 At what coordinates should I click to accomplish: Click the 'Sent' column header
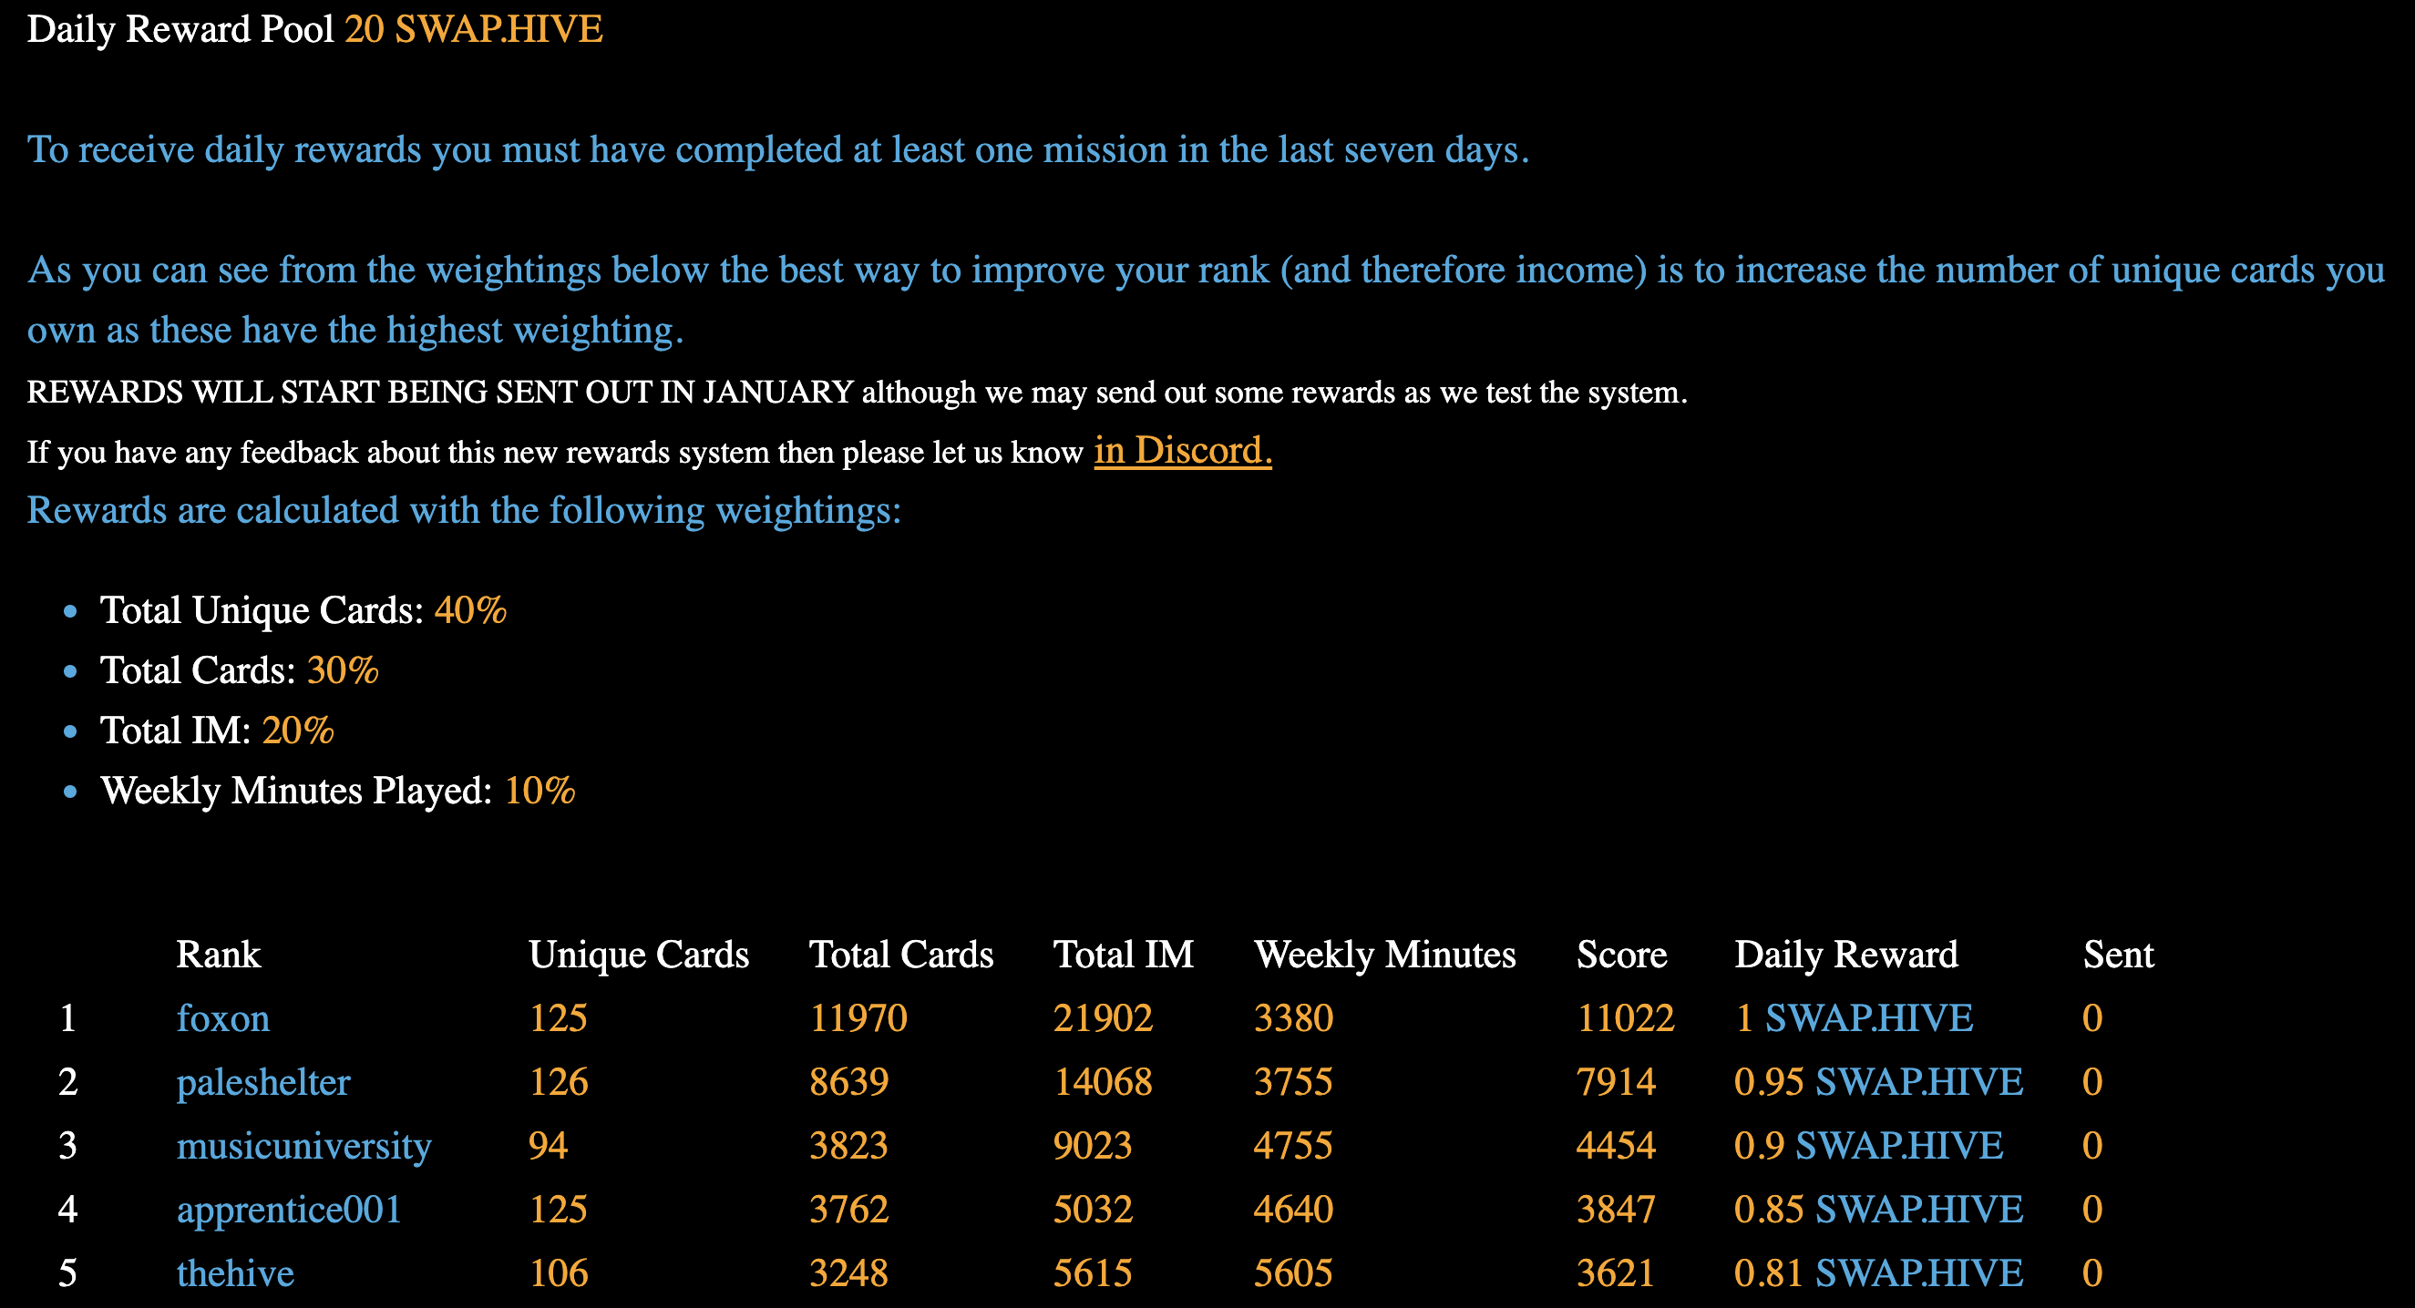2118,955
